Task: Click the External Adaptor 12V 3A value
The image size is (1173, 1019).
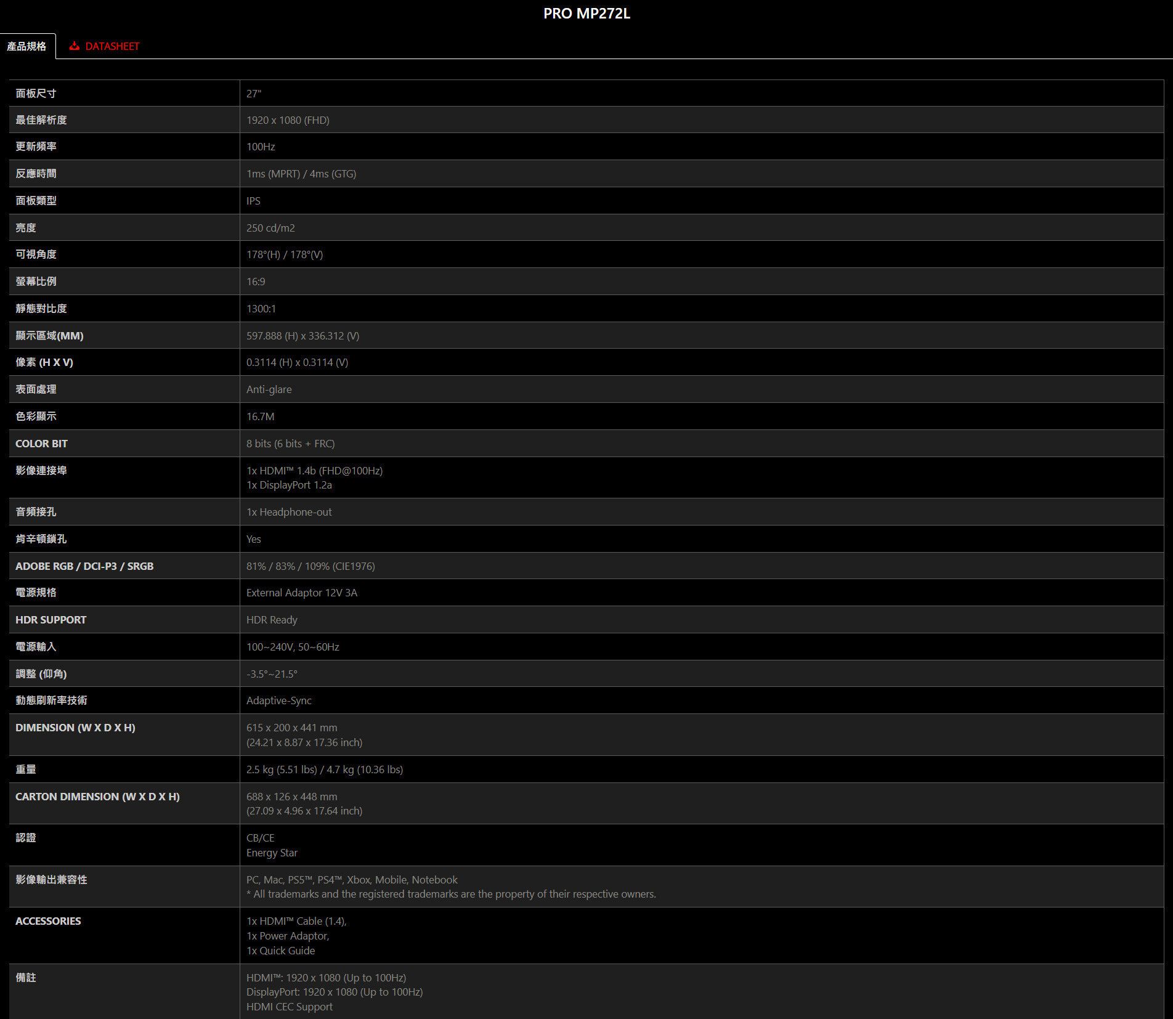Action: (x=302, y=593)
